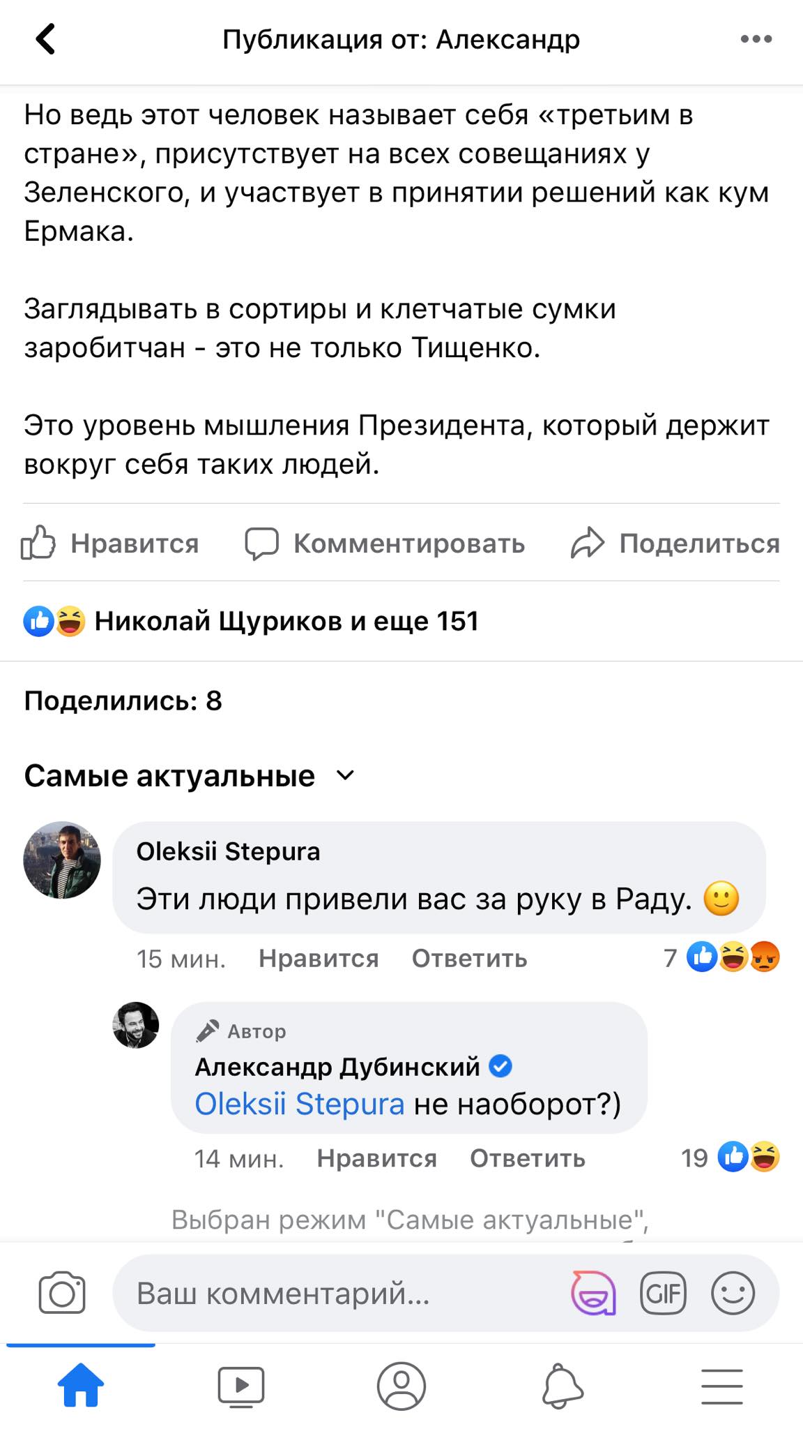Image resolution: width=803 pixels, height=1429 pixels.
Task: Tap the thumbs-up Нравится icon under the post
Action: click(38, 543)
